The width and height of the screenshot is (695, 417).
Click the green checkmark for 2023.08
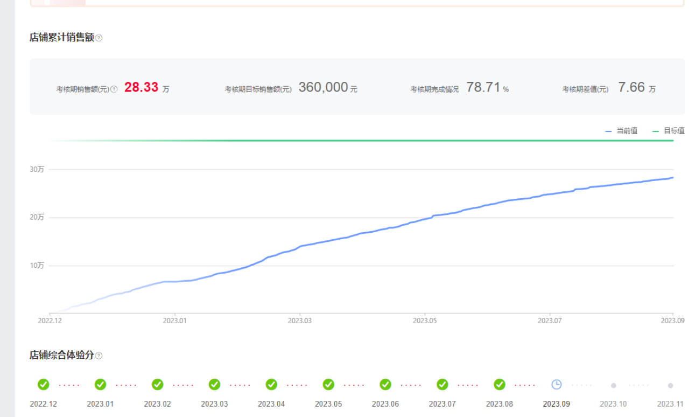click(500, 385)
